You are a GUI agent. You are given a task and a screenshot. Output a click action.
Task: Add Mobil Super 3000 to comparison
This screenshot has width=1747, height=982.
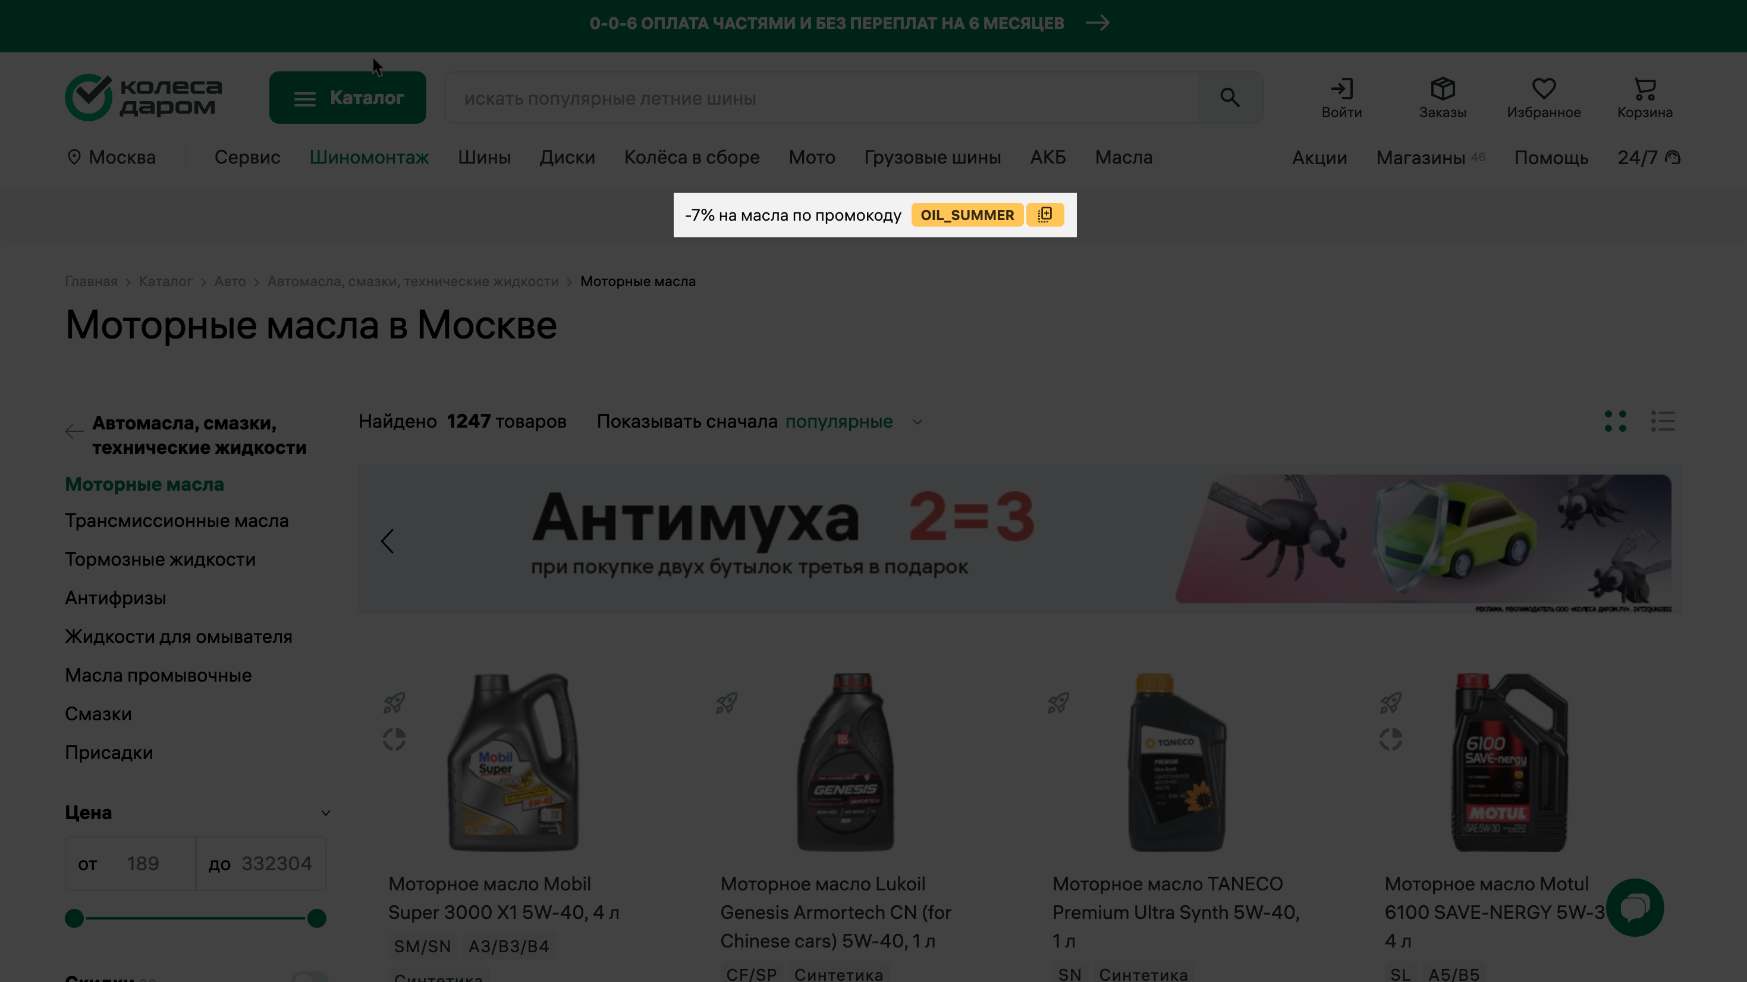click(x=394, y=739)
